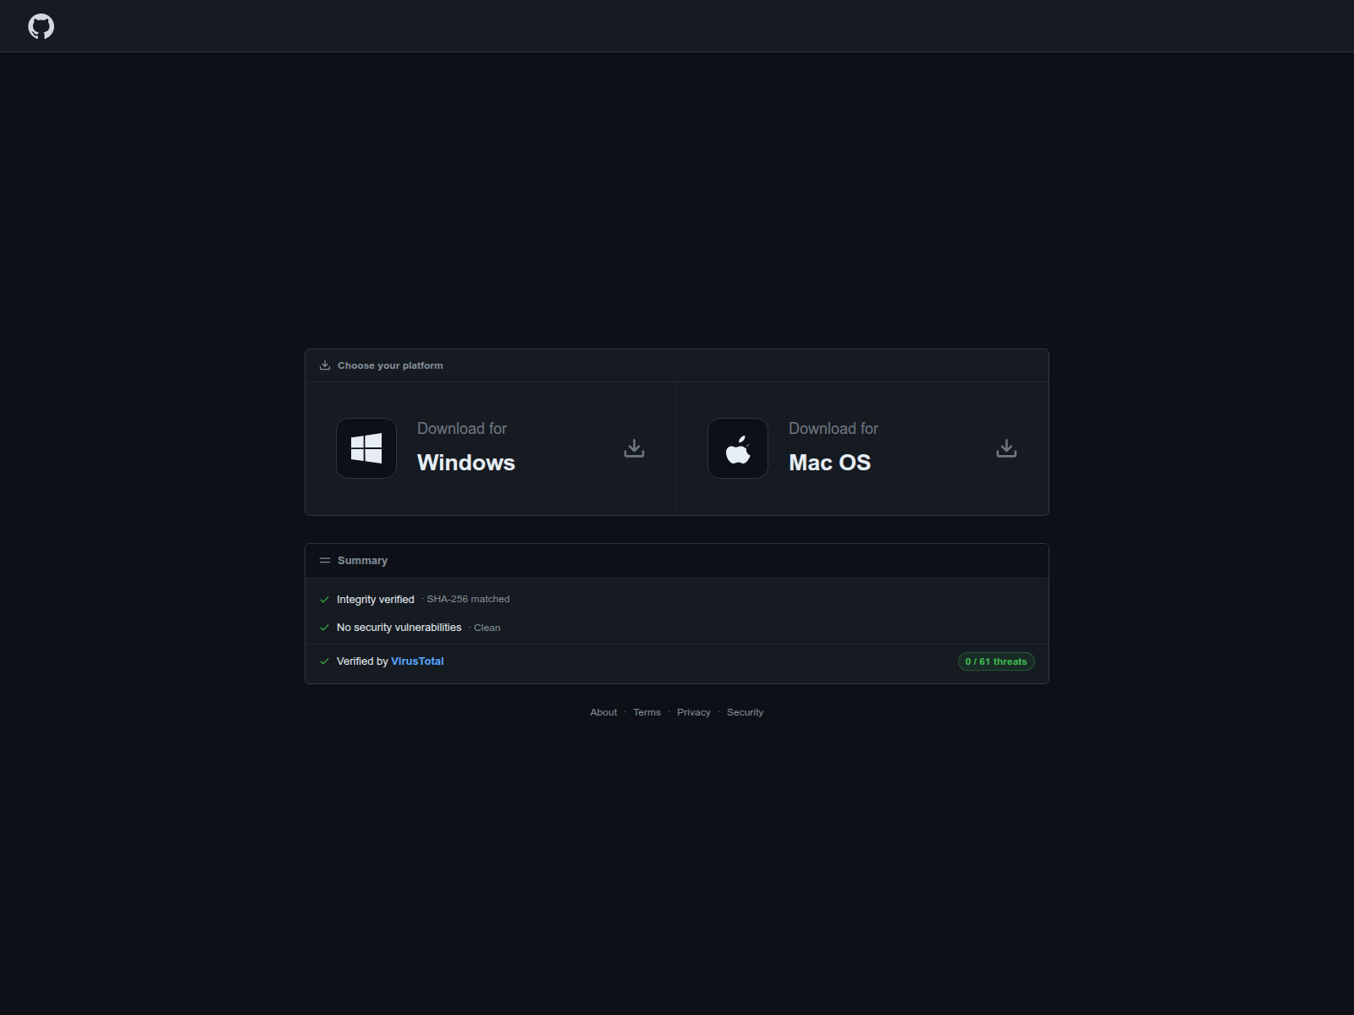Click the lines icon beside Summary
This screenshot has height=1015, width=1354.
point(325,561)
